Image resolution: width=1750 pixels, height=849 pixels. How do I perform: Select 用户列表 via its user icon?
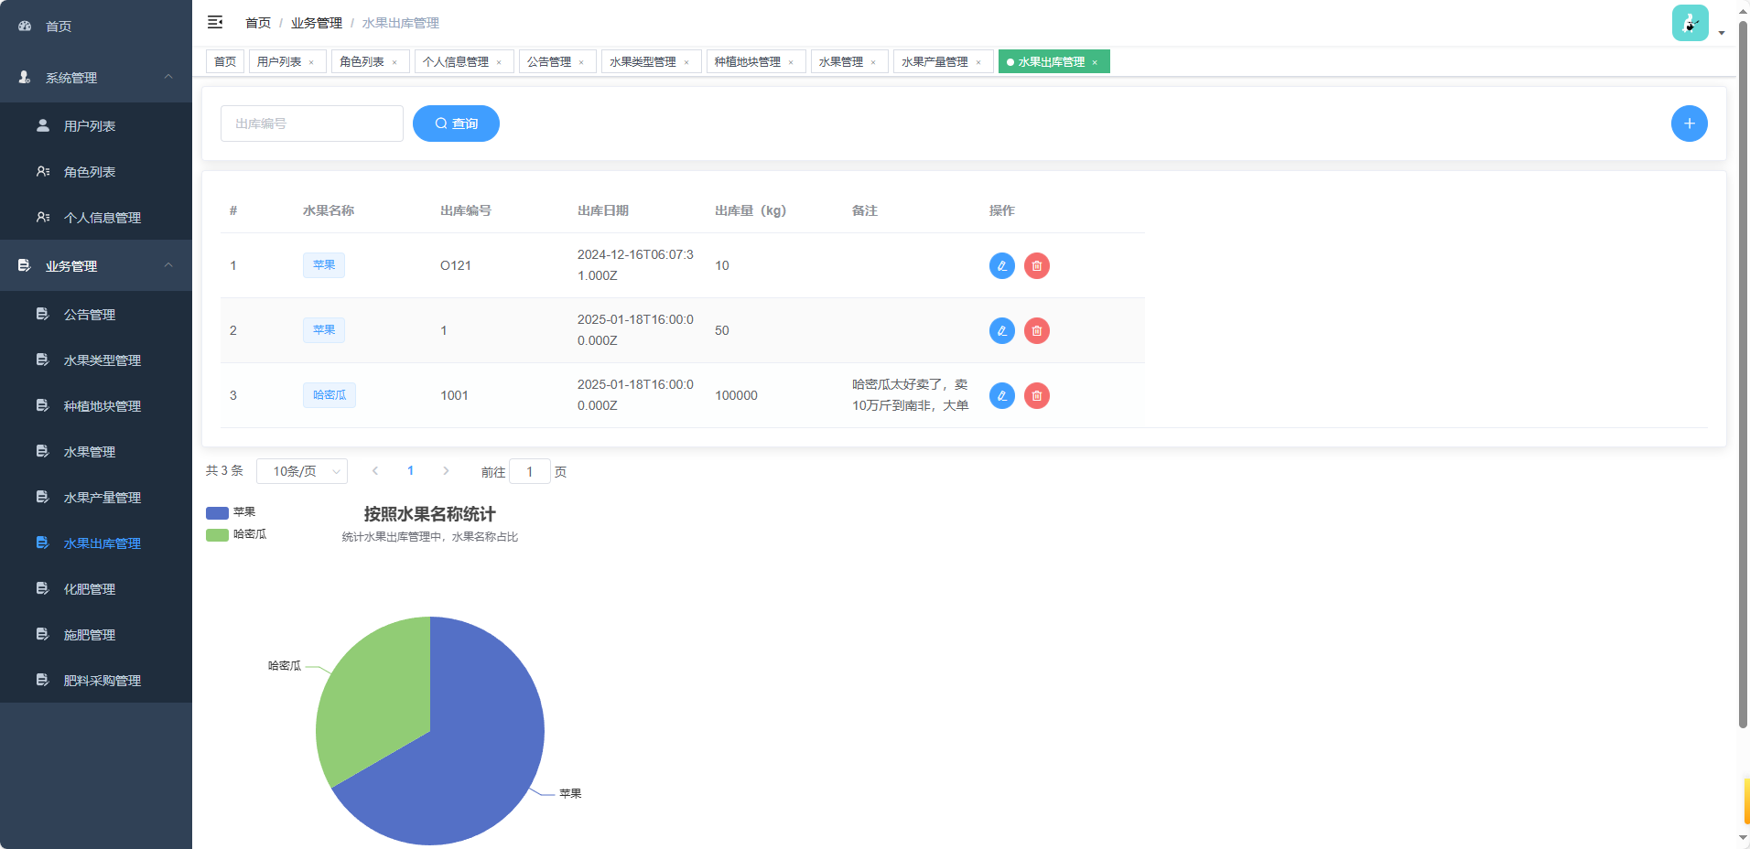pyautogui.click(x=42, y=125)
